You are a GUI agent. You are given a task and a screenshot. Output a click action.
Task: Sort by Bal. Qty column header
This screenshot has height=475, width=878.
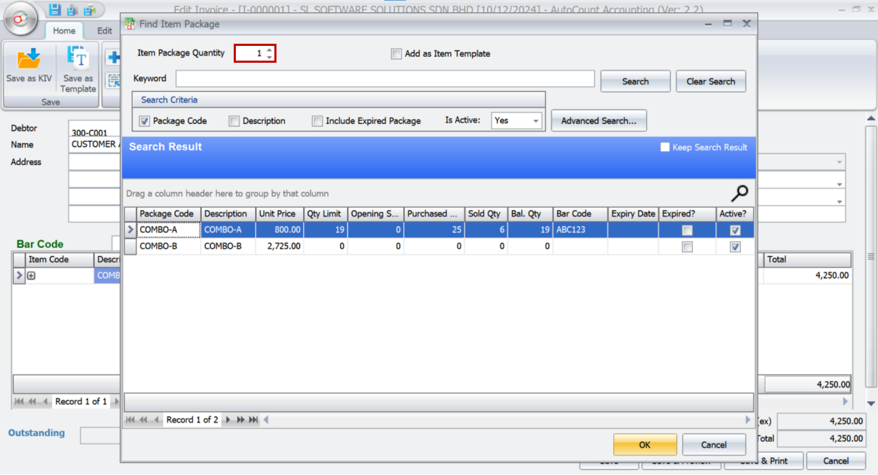coord(530,214)
